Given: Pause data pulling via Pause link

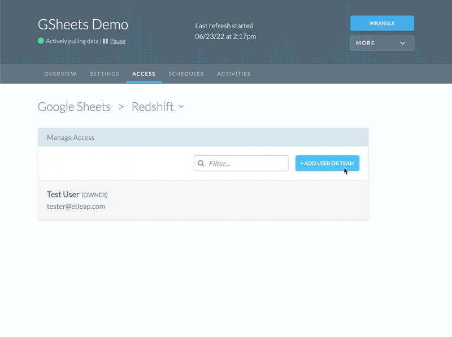Looking at the screenshot, I should coord(118,41).
